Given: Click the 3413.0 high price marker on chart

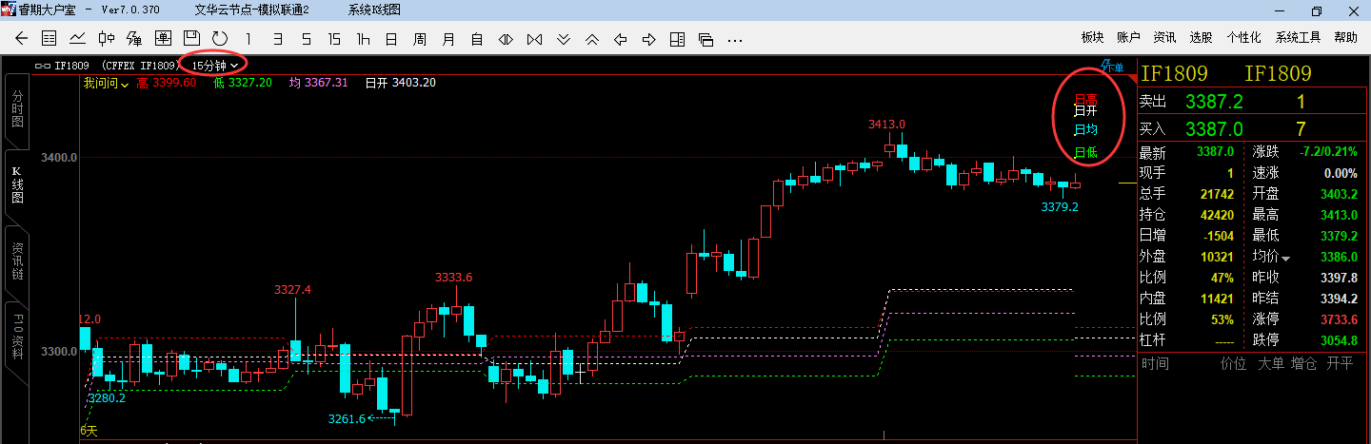Looking at the screenshot, I should (x=886, y=125).
